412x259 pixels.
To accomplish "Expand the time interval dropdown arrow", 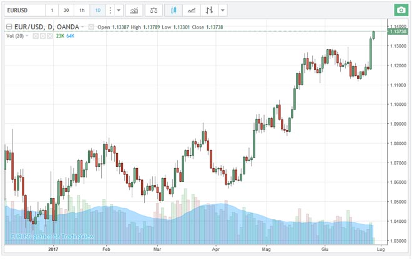I will click(x=117, y=11).
